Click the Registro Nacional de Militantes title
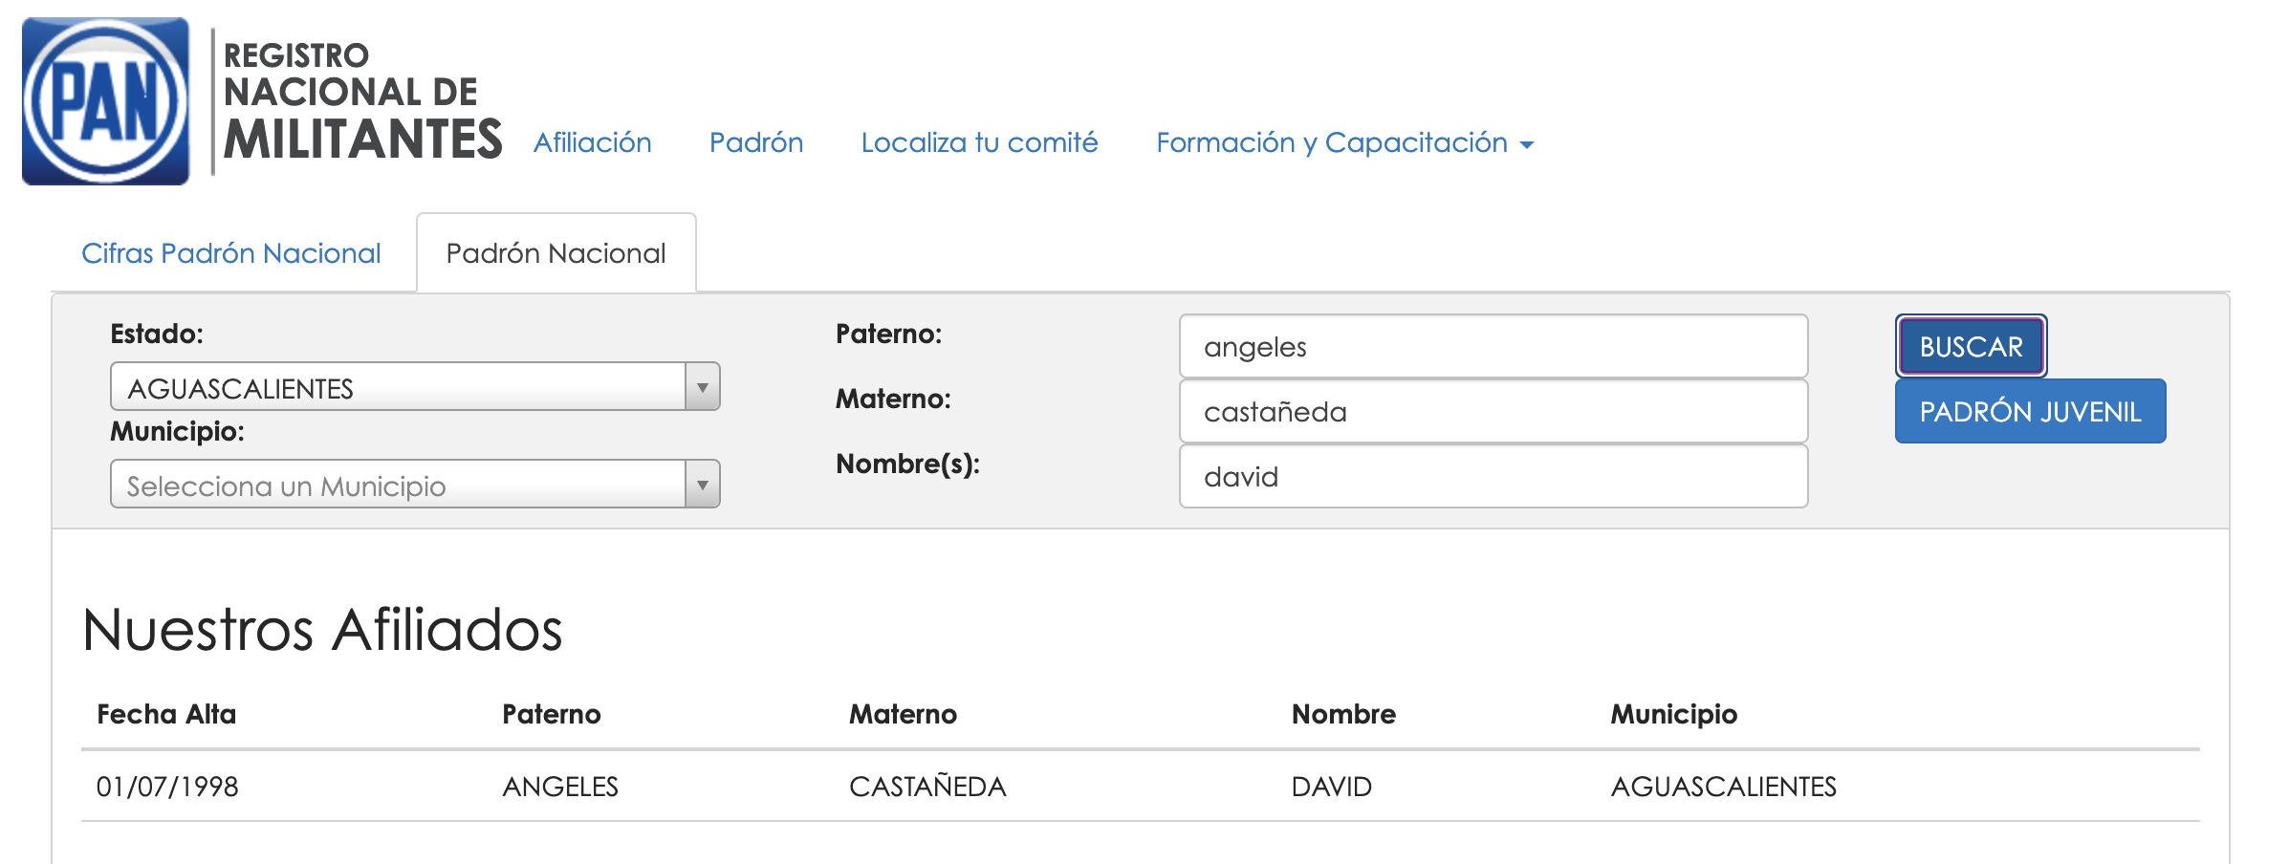 pos(361,102)
